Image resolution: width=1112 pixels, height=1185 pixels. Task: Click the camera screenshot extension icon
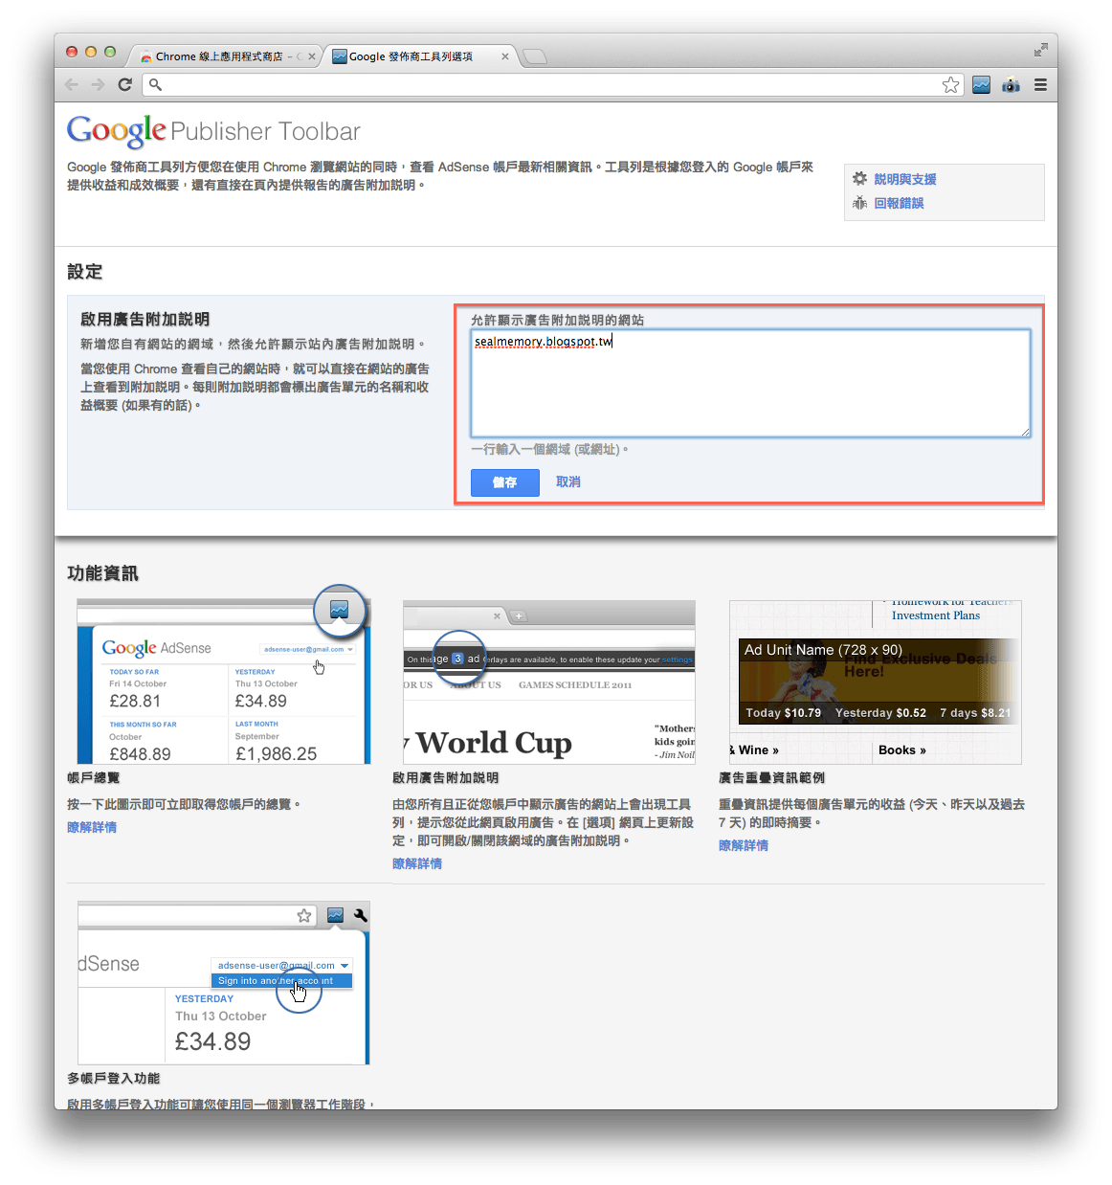(1011, 84)
